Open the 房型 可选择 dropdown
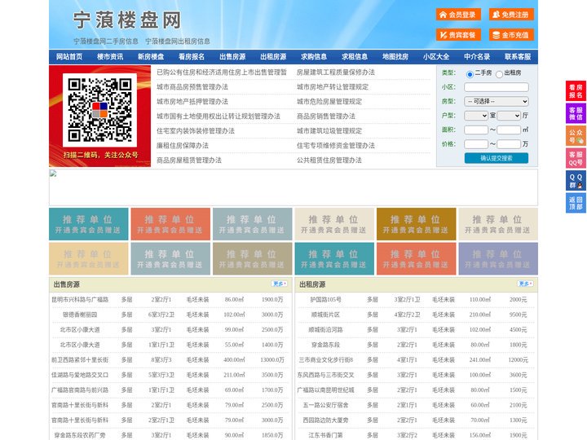587x440 pixels. coord(497,101)
